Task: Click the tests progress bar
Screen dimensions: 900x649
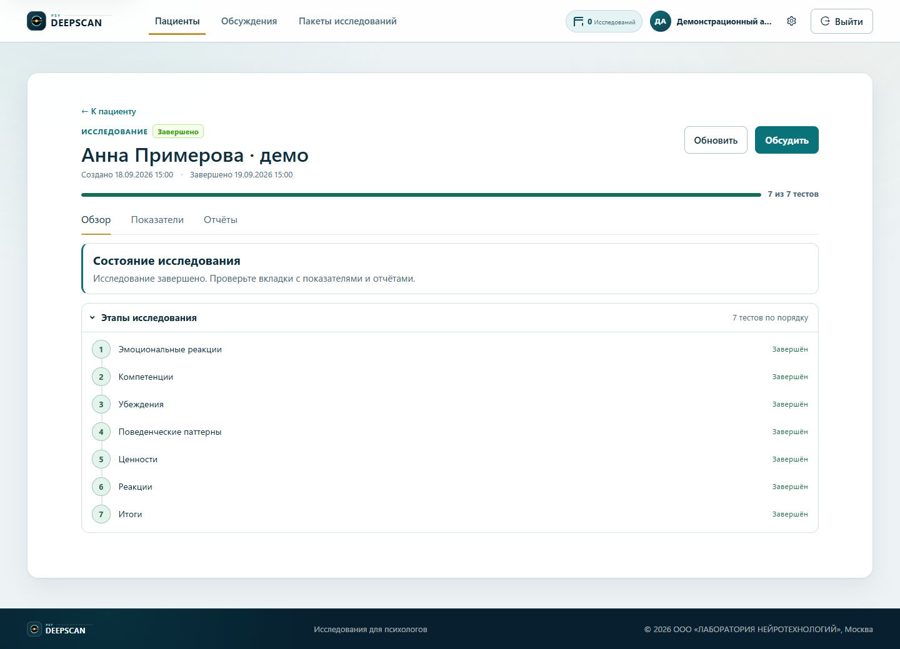Action: (421, 195)
